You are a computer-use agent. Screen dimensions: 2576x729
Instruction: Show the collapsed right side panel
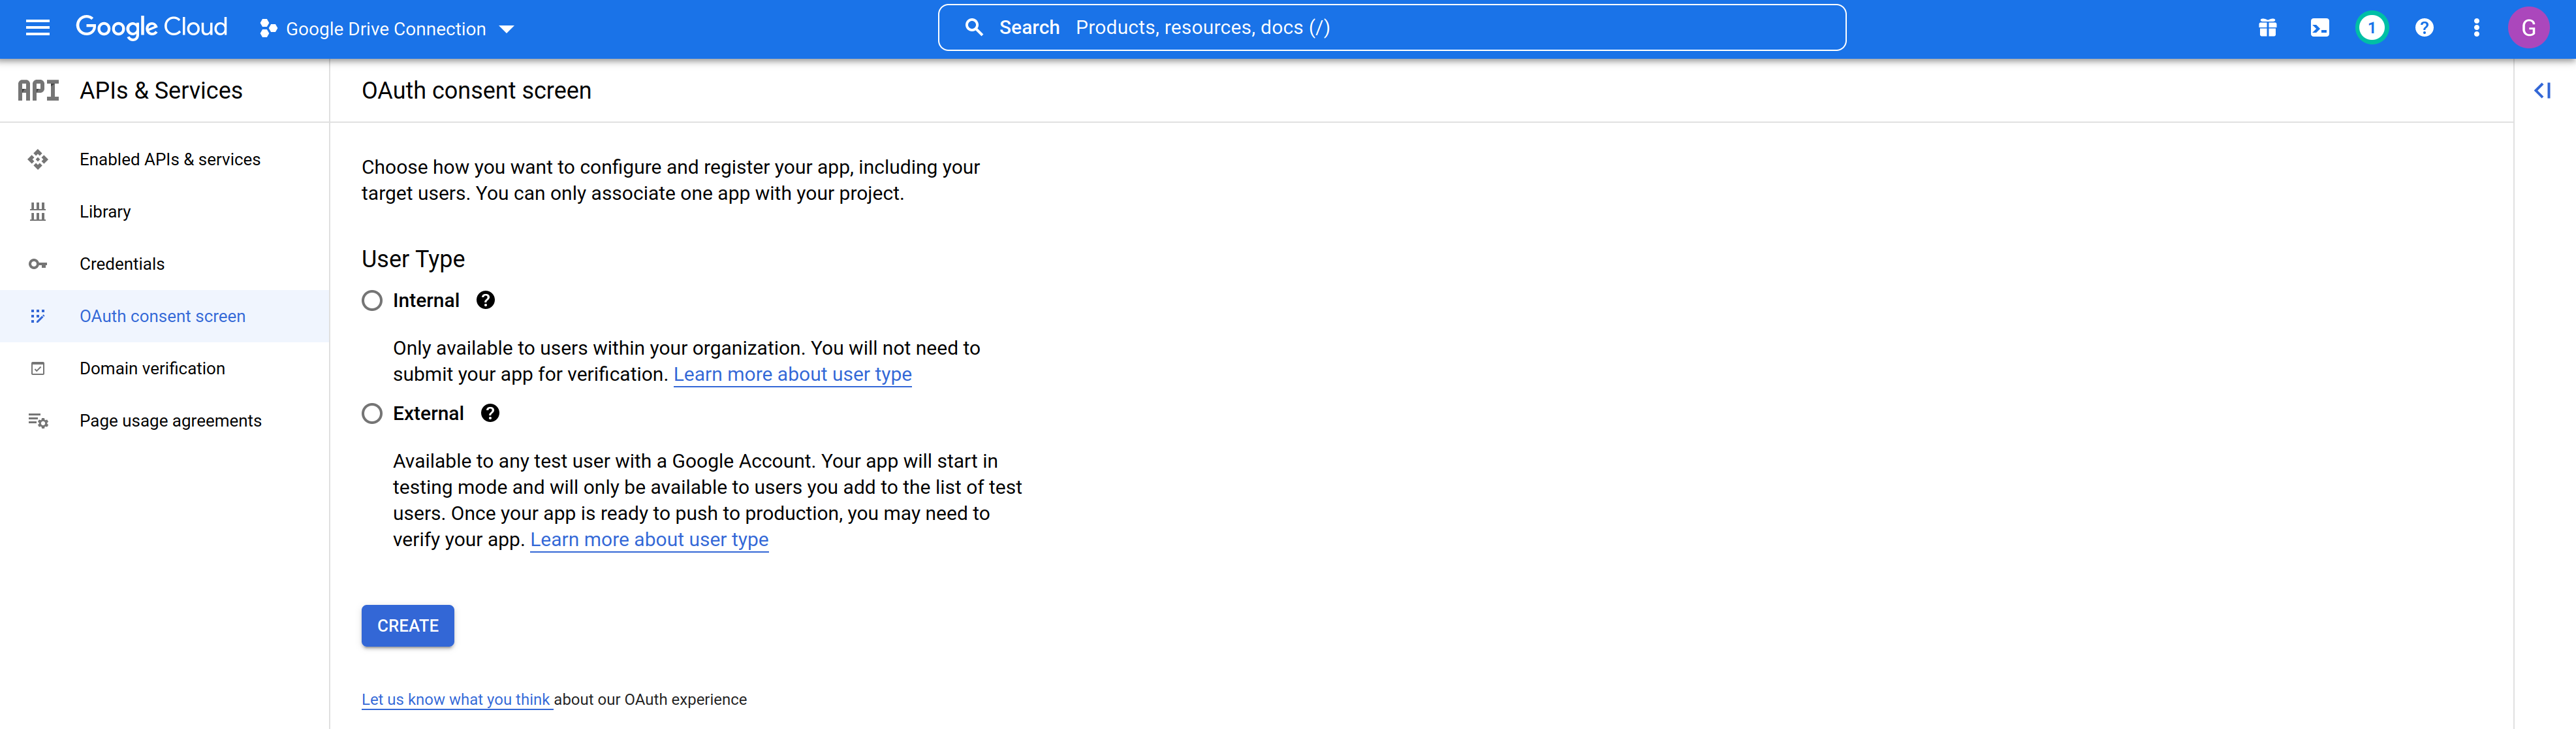[x=2541, y=91]
